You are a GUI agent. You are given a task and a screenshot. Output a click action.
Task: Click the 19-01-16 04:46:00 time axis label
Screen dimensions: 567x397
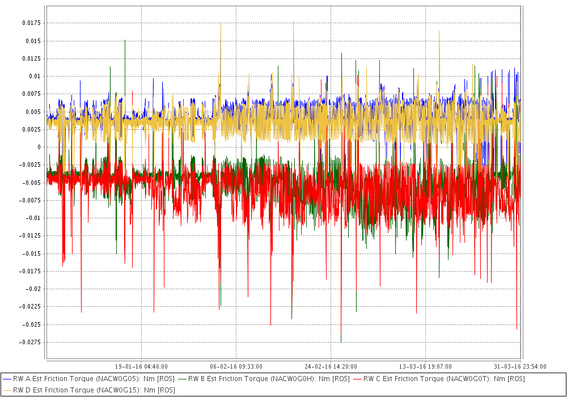click(x=141, y=366)
